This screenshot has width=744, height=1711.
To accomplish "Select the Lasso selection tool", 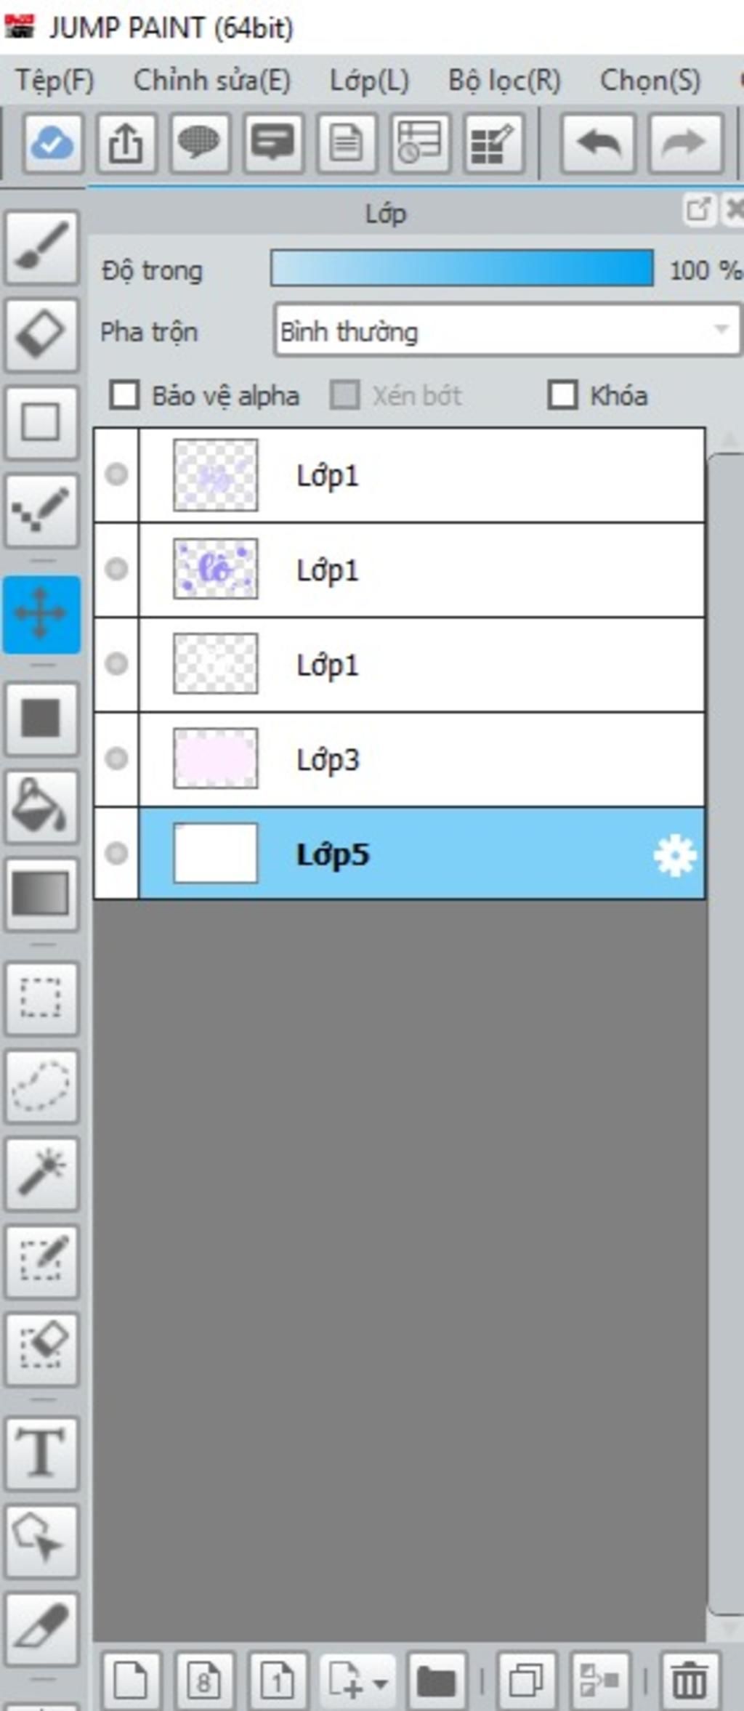I will [41, 1086].
